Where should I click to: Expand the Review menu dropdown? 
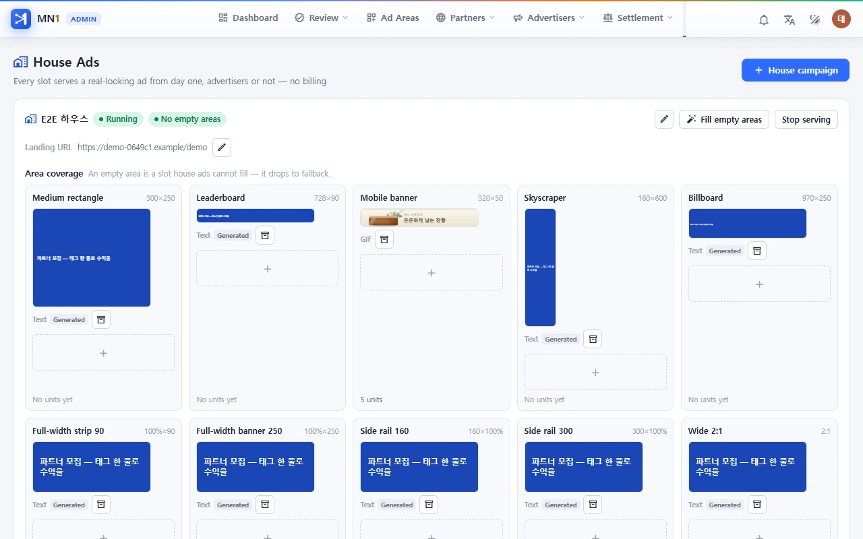(322, 18)
